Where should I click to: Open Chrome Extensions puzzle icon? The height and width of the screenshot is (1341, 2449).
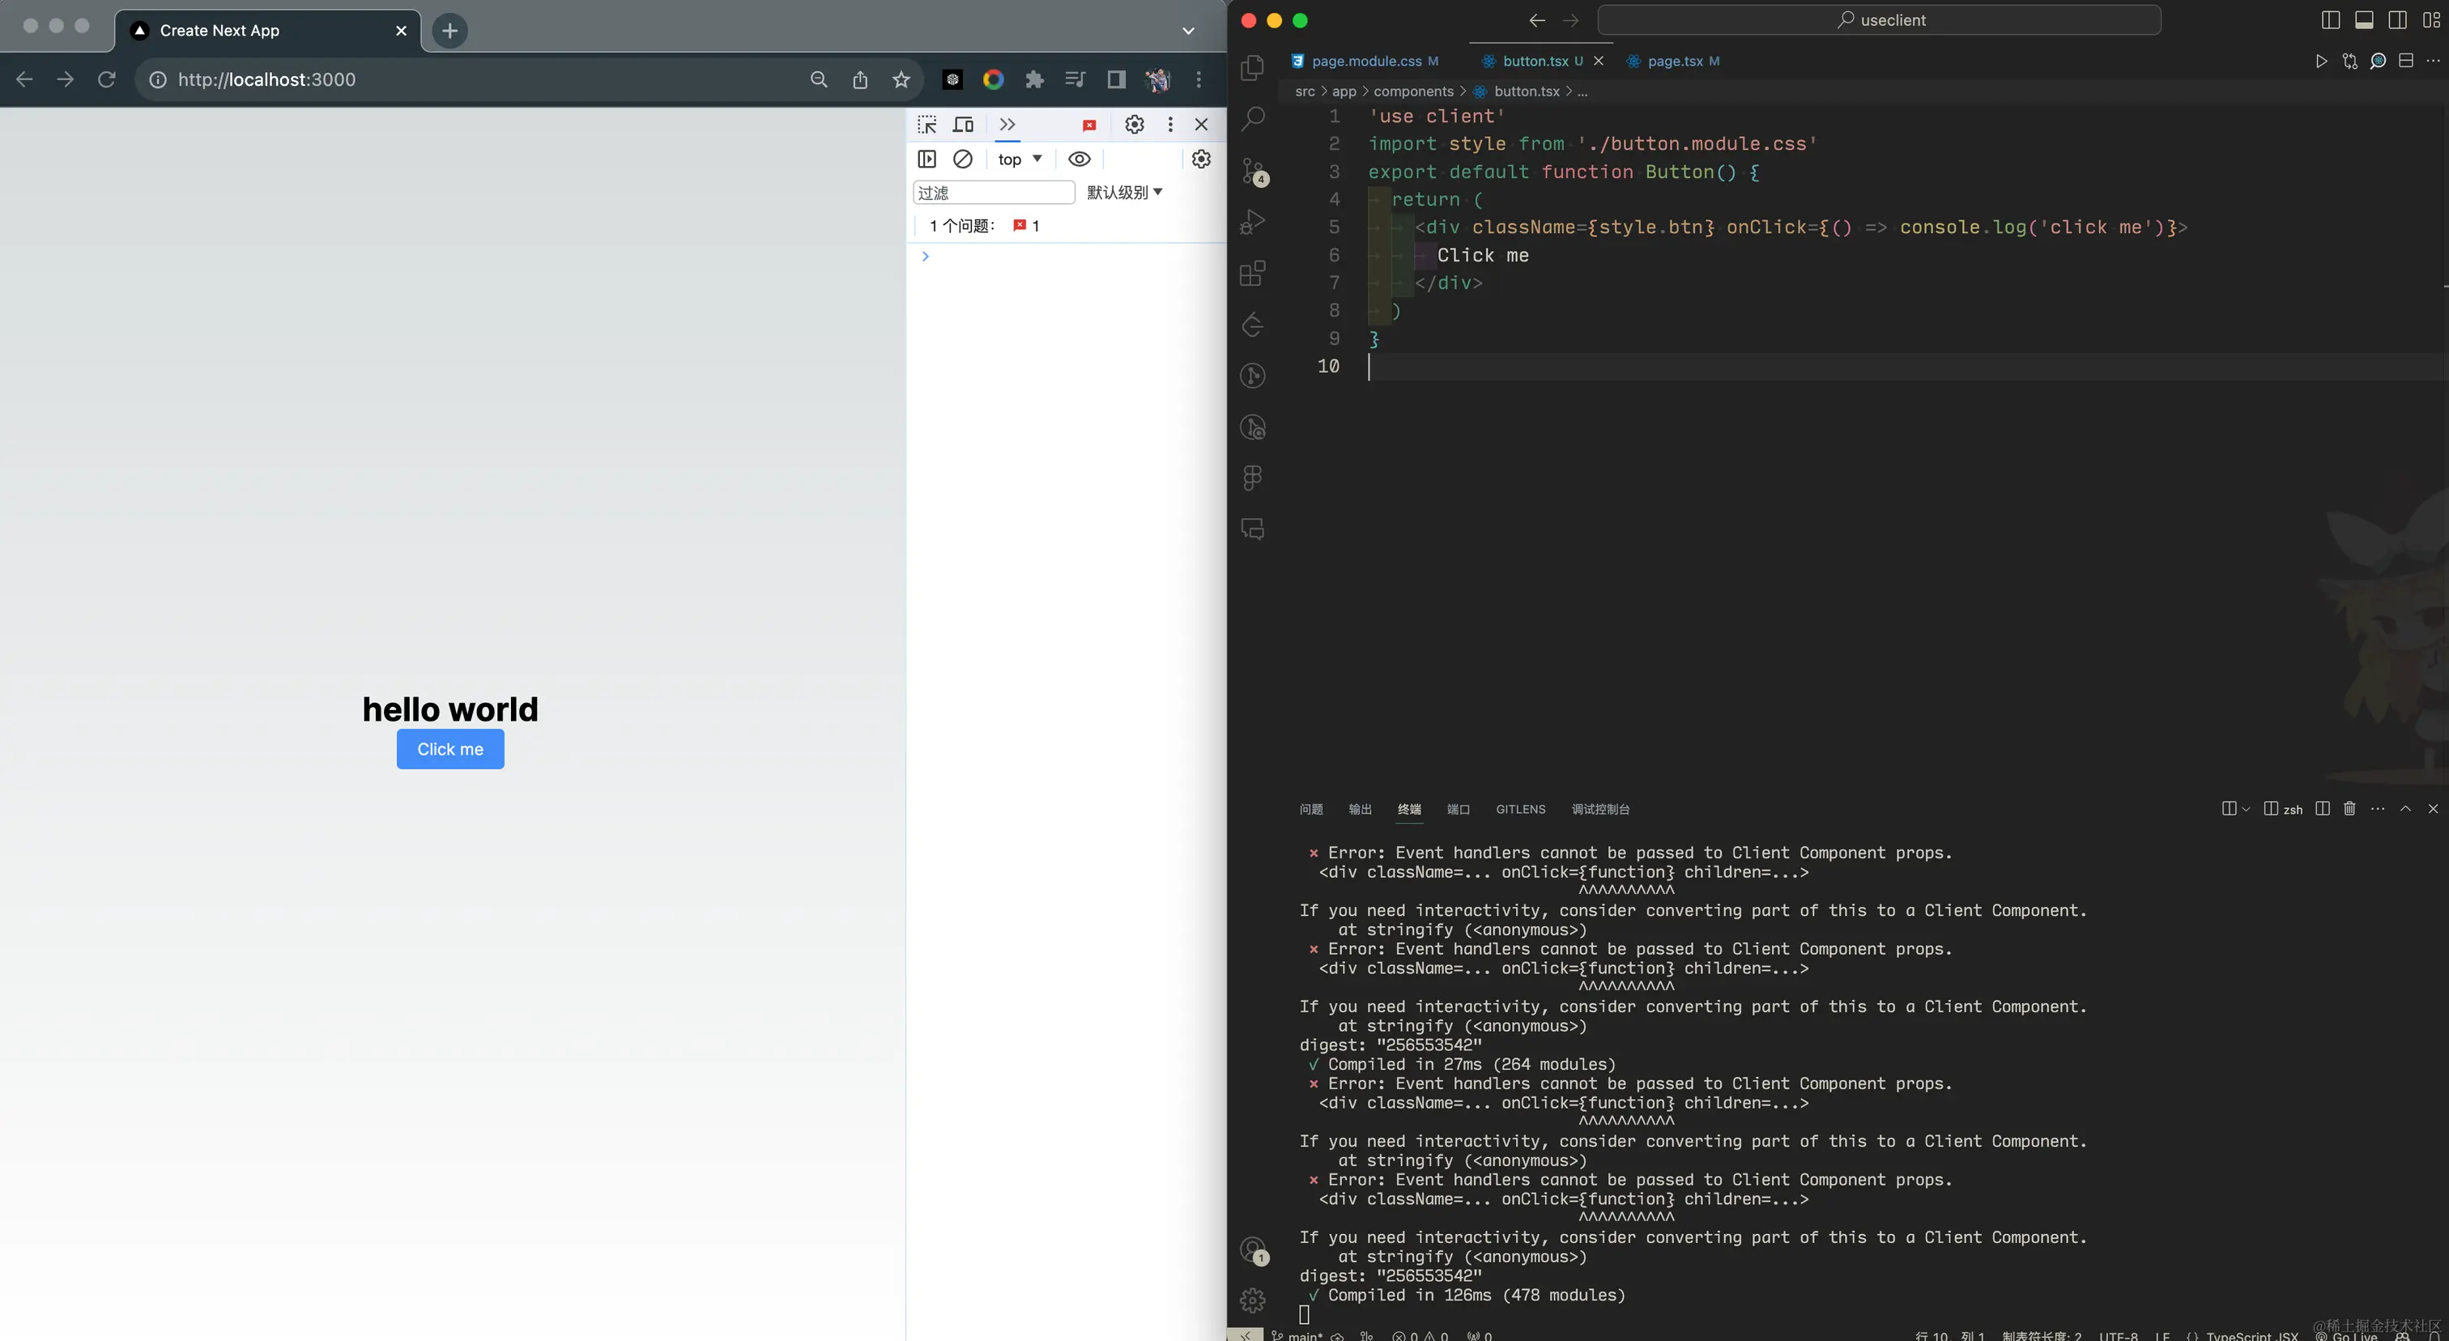(x=1034, y=79)
